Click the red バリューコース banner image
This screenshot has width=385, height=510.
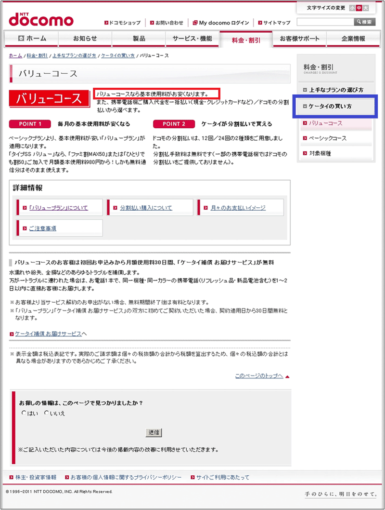[50, 98]
